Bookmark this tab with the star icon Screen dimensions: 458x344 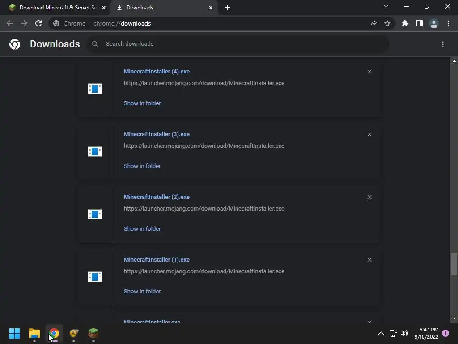coord(387,23)
